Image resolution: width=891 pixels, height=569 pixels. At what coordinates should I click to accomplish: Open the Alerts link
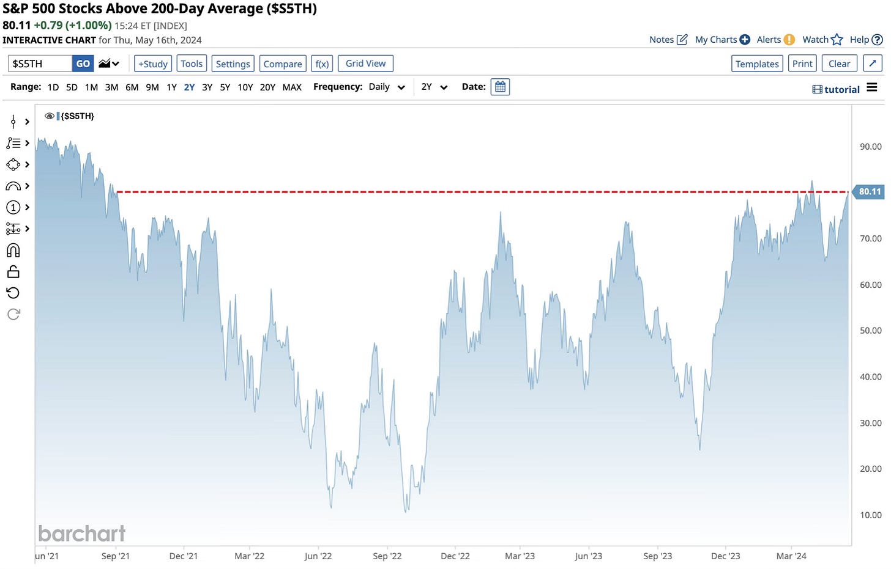click(x=769, y=40)
